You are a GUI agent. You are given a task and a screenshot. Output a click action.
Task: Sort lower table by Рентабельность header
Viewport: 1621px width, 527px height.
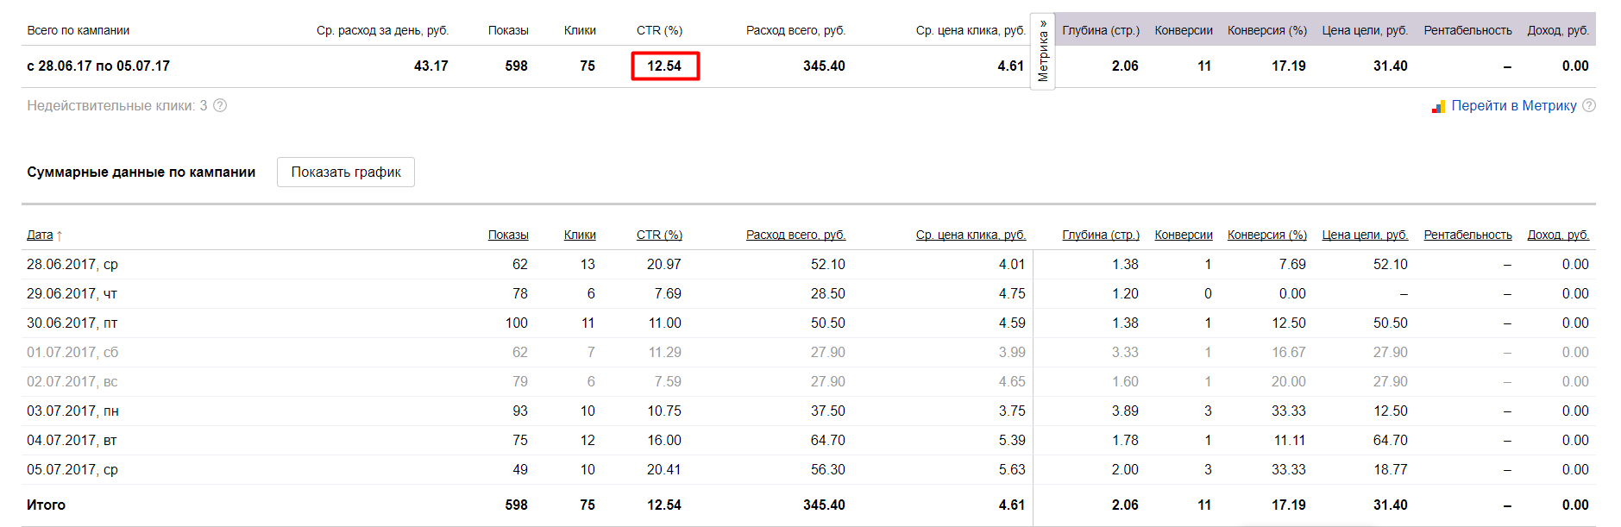(1467, 235)
